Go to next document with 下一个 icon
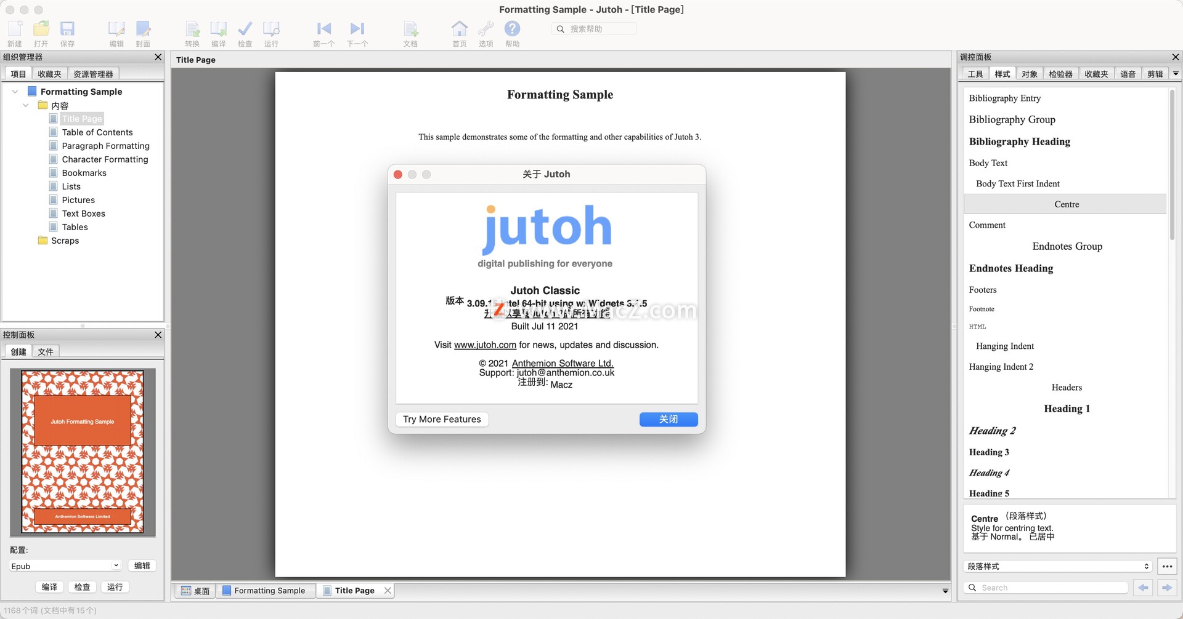 pyautogui.click(x=357, y=28)
